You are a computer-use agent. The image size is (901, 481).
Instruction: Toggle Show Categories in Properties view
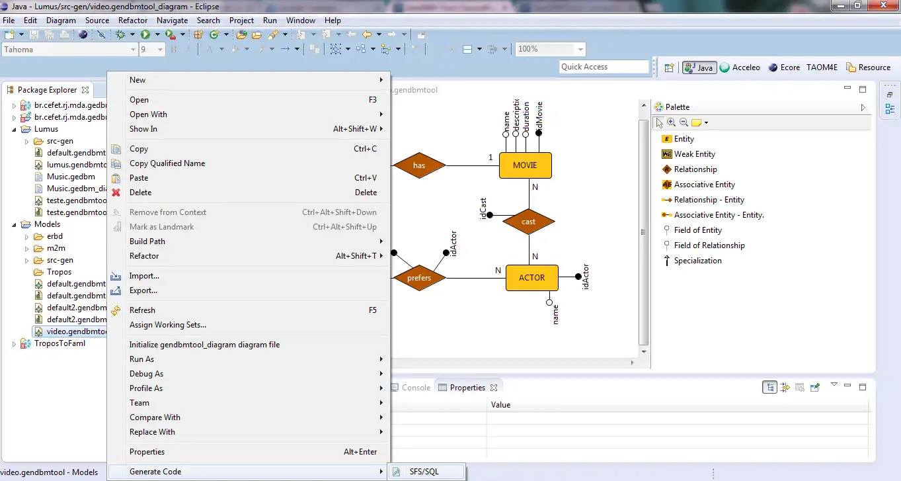pyautogui.click(x=769, y=388)
